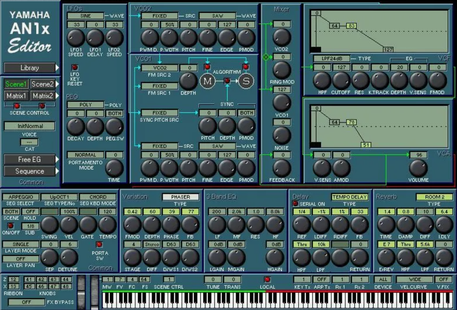The height and width of the screenshot is (310, 457).
Task: Click the Portamento TIME knob
Action: pyautogui.click(x=114, y=168)
